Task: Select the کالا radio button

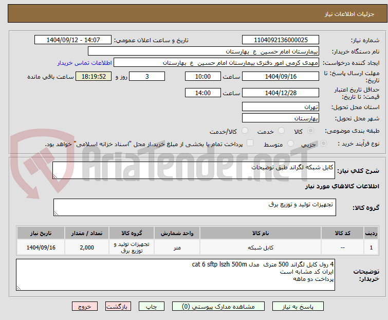Action: coord(310,131)
